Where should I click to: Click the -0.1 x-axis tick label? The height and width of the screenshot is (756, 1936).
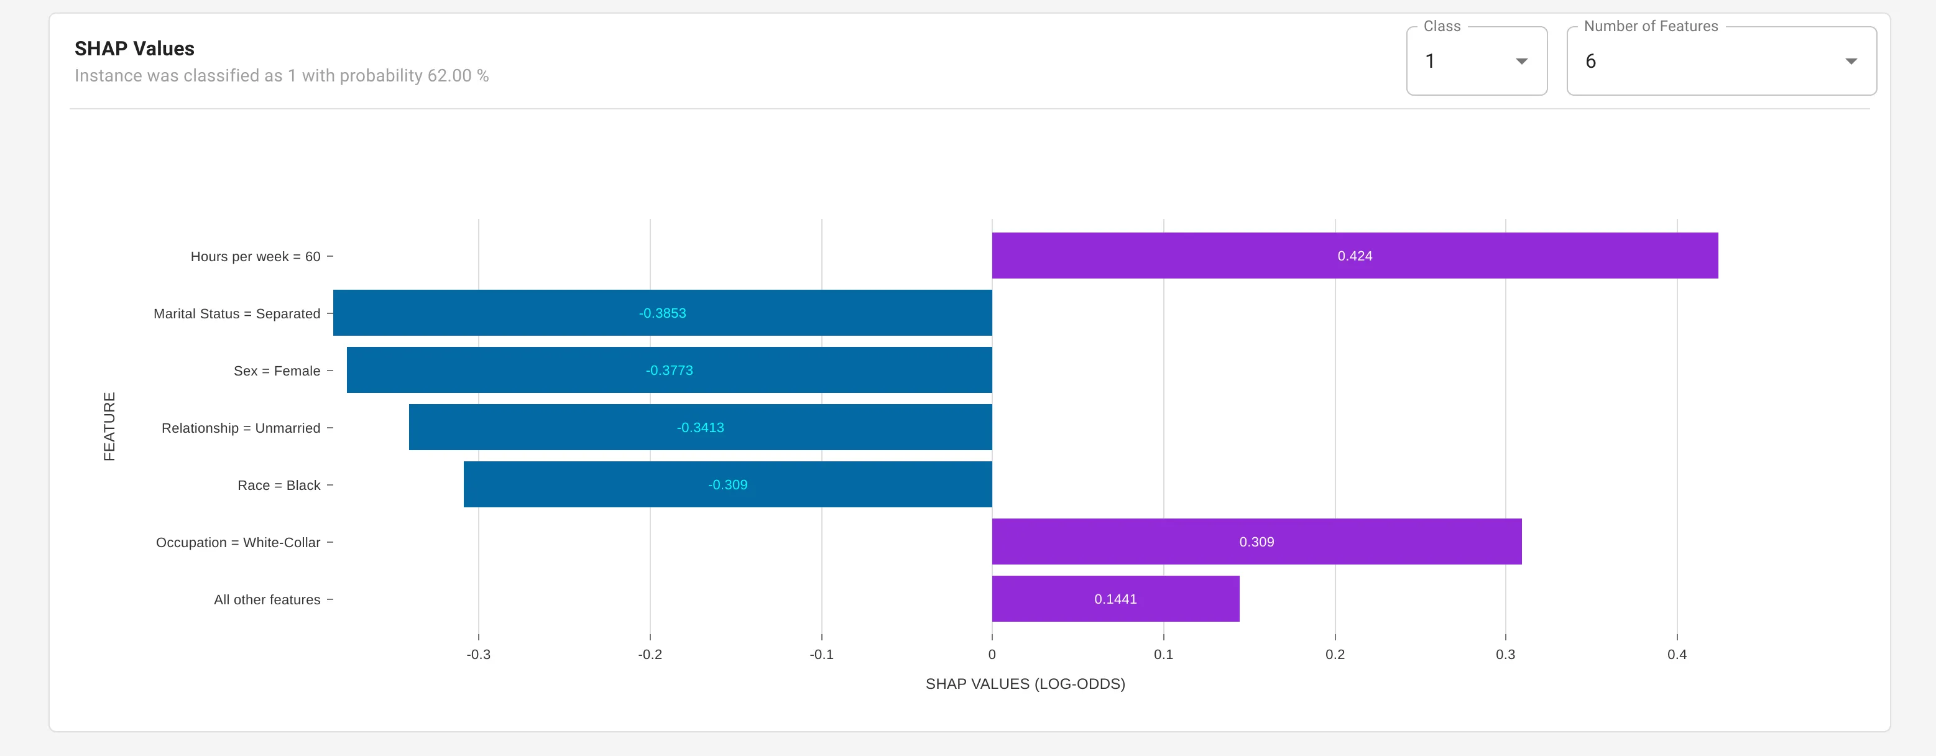(x=821, y=655)
